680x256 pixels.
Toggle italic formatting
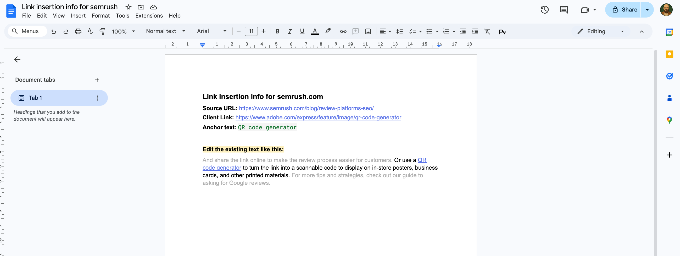289,31
